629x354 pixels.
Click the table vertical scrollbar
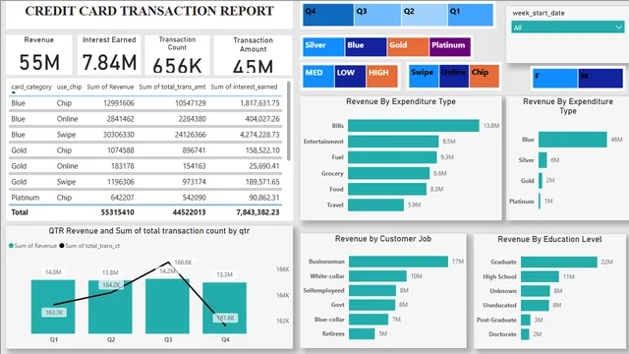point(289,121)
